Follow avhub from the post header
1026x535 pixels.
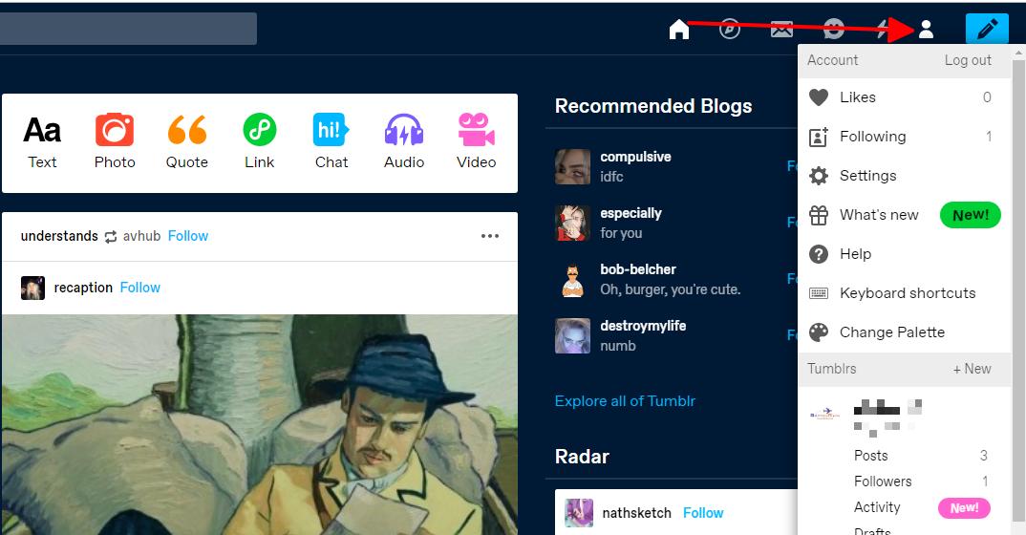pyautogui.click(x=188, y=236)
